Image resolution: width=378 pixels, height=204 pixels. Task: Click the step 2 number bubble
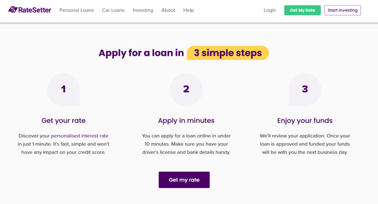click(x=186, y=89)
